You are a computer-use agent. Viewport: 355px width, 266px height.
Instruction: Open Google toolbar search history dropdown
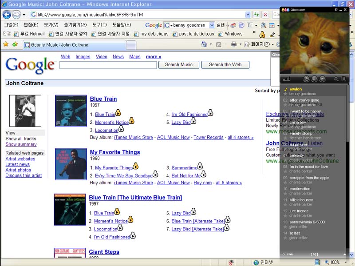[212, 25]
